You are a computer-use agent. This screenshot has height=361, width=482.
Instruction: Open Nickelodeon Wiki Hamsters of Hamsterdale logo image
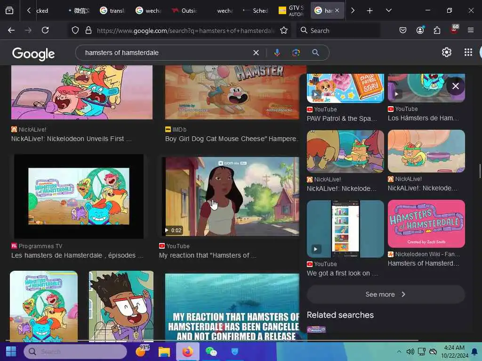426,224
